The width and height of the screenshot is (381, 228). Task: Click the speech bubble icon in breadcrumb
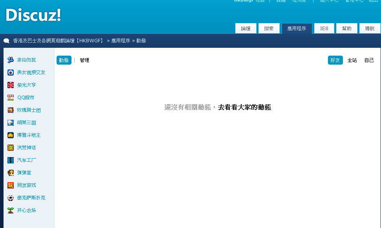pyautogui.click(x=6, y=41)
